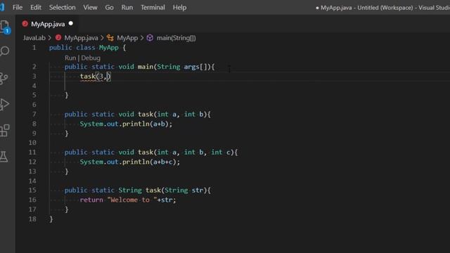Image resolution: width=450 pixels, height=253 pixels.
Task: Expand MyApp.java breadcrumb segment
Action: coord(81,38)
